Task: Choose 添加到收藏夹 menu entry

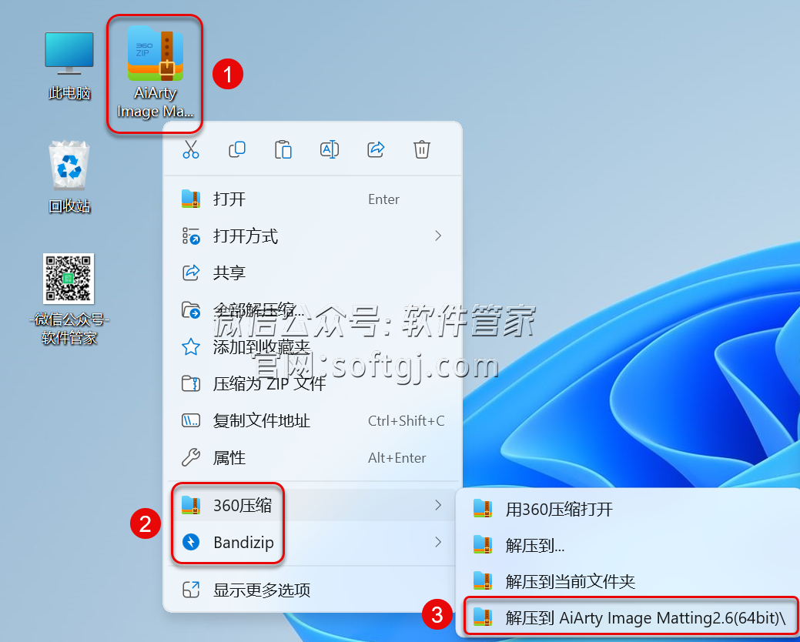Action: (313, 346)
